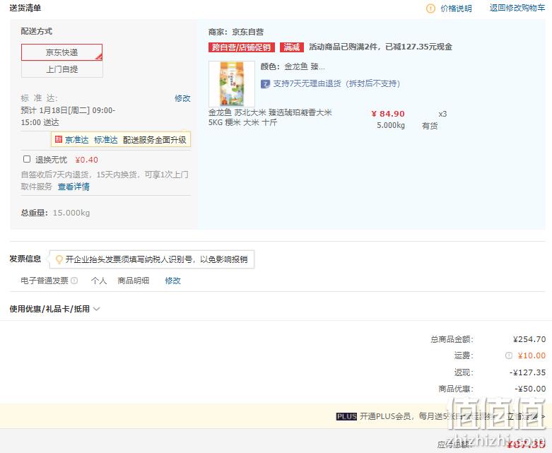Viewport: 552px width, 453px height.
Task: Click 商品明细 invoice content text
Action: coord(134,281)
